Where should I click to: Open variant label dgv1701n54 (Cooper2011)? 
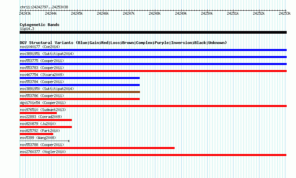(43, 103)
